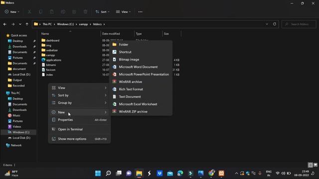Viewport: 319px width, 179px height.
Task: Select the dashboard folder
Action: (53, 40)
